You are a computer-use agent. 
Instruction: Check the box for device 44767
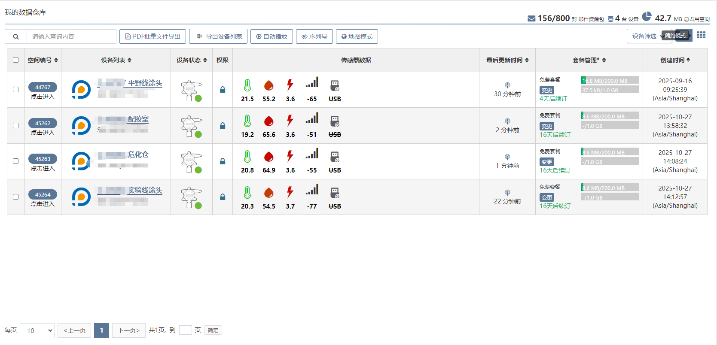[x=16, y=90]
